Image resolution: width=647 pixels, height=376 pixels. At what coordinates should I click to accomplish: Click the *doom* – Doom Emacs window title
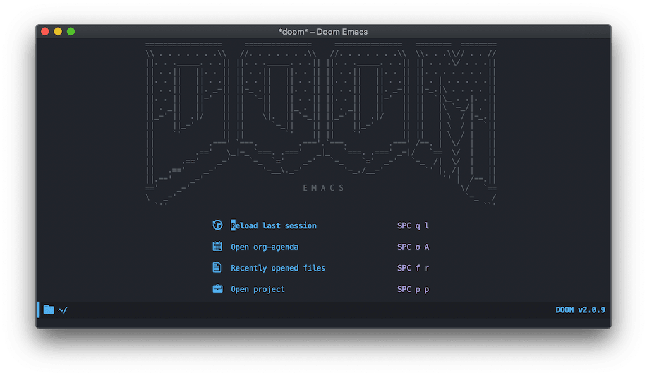click(323, 32)
